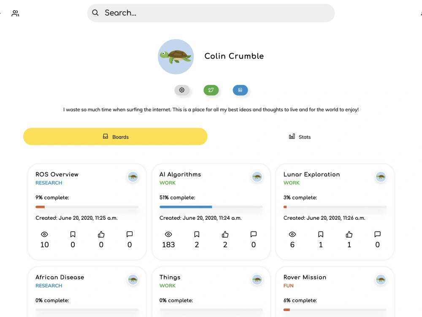Open the green Twitter link button
This screenshot has width=422, height=317.
211,90
